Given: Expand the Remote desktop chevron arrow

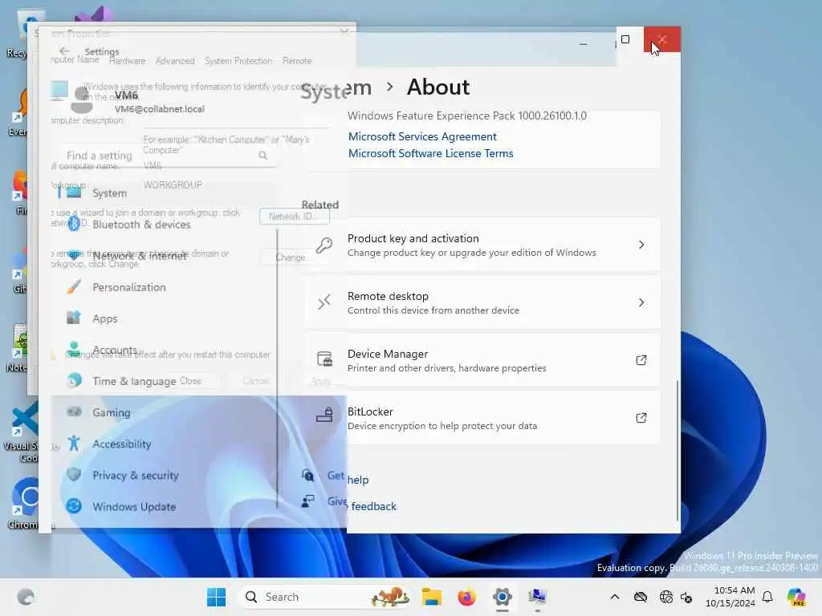Looking at the screenshot, I should coord(641,302).
